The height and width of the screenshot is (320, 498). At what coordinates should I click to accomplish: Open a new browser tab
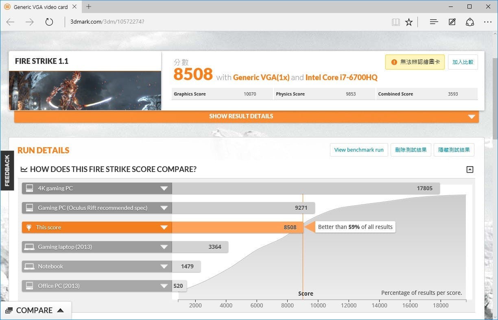[x=89, y=7]
